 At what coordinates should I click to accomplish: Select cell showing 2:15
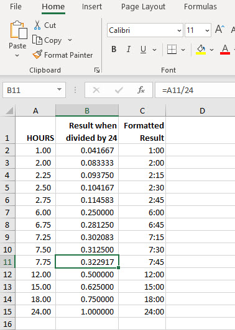coord(142,175)
